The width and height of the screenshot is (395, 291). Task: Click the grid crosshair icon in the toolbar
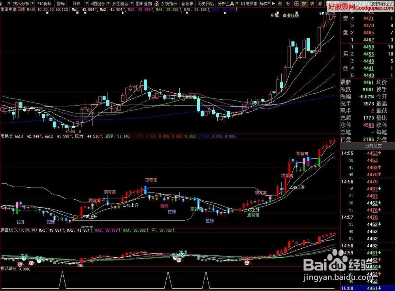point(297,4)
